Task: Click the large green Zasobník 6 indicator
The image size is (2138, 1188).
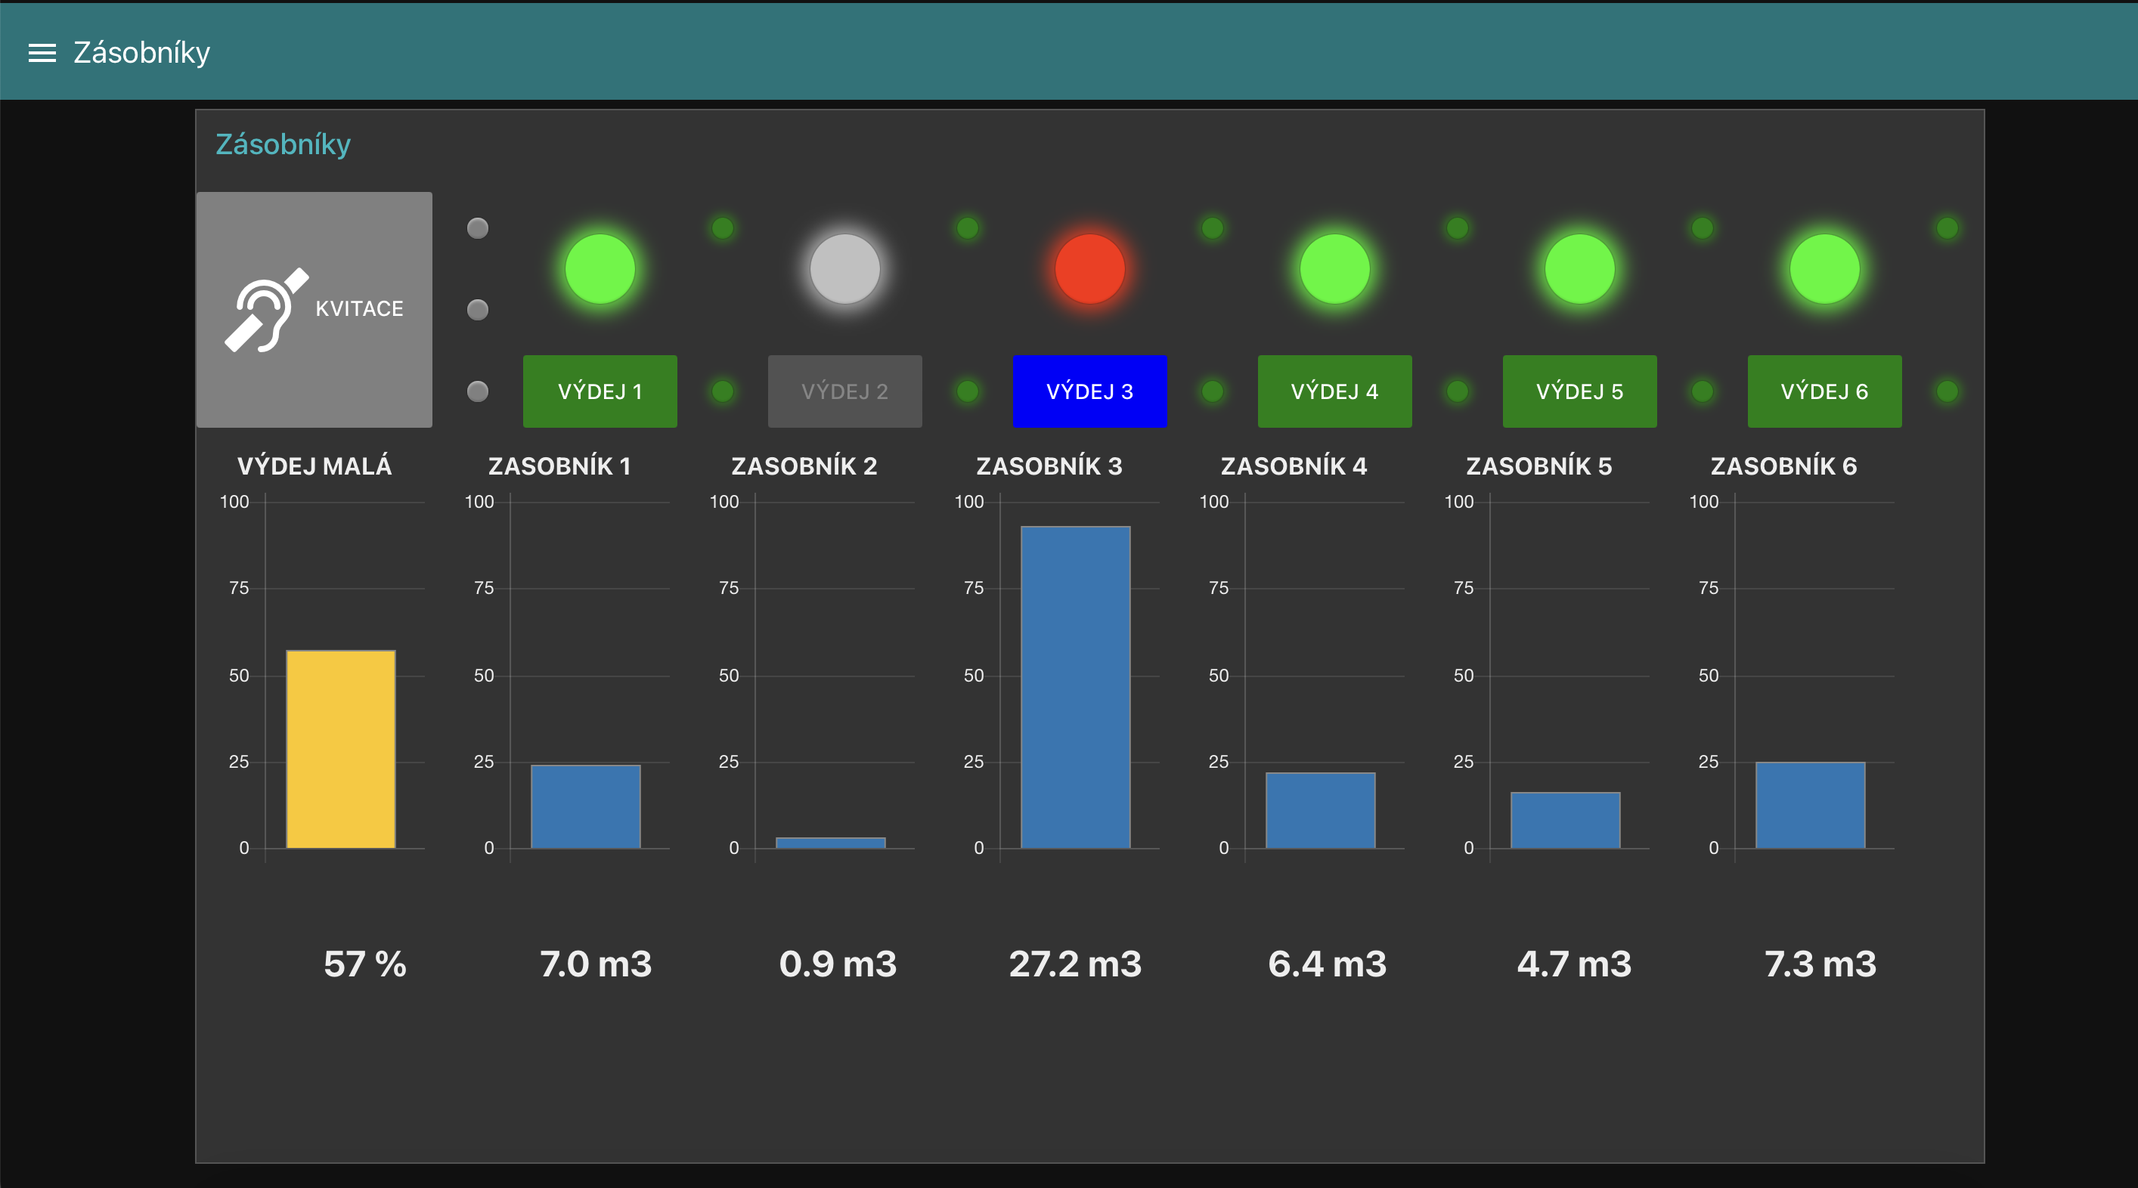Action: [x=1823, y=269]
